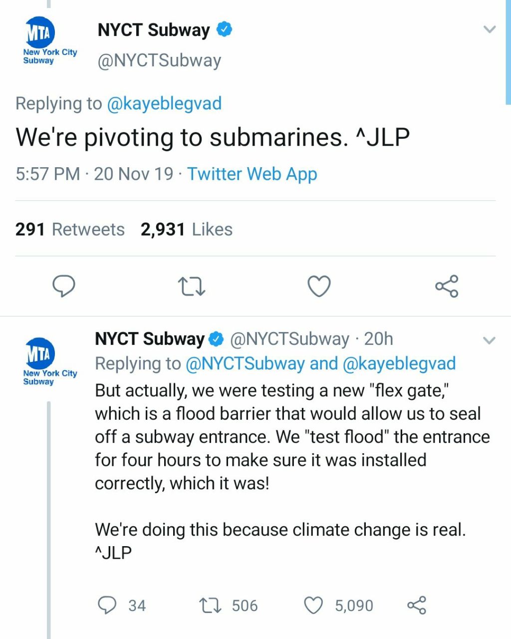View the 2,931 Likes list
This screenshot has width=511, height=639.
click(187, 229)
